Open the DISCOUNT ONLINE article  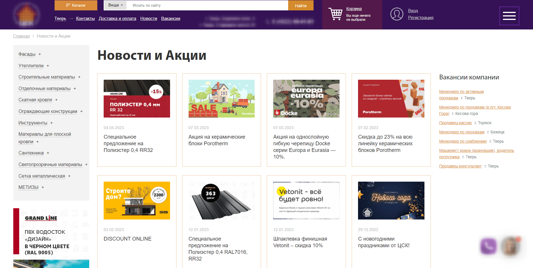click(127, 239)
